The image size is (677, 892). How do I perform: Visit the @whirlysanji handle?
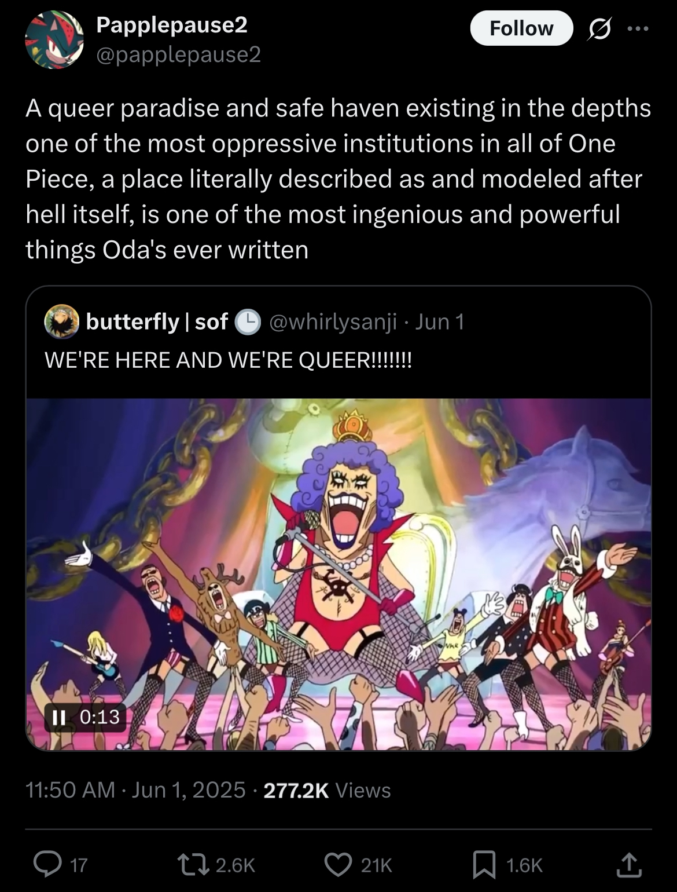(333, 321)
